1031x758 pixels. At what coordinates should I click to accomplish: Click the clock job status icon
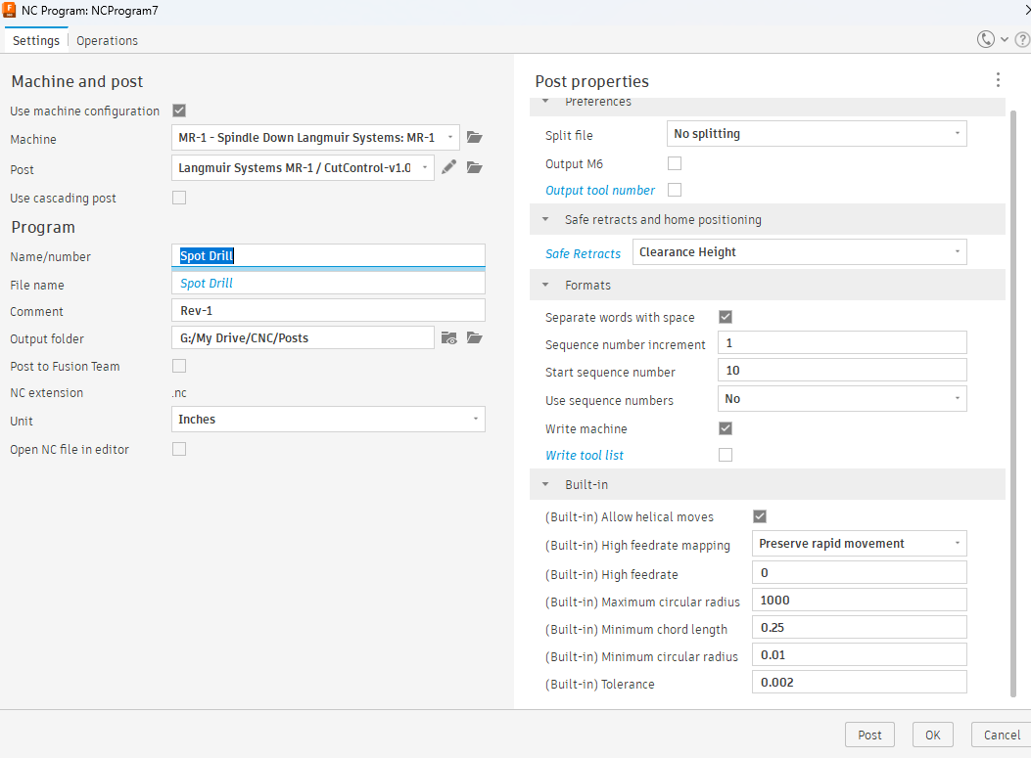point(985,39)
